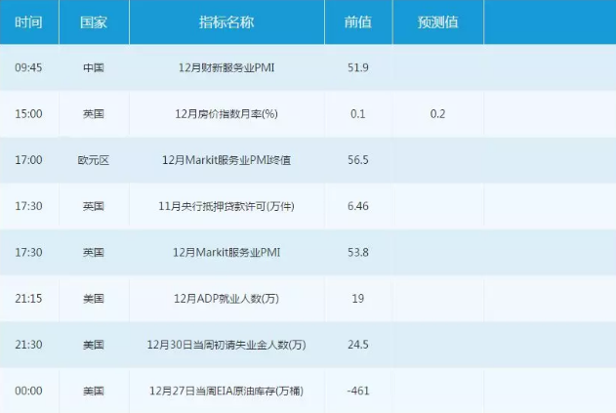Select the 预测值 column header
Viewport: 616px width, 413px height.
click(x=437, y=22)
